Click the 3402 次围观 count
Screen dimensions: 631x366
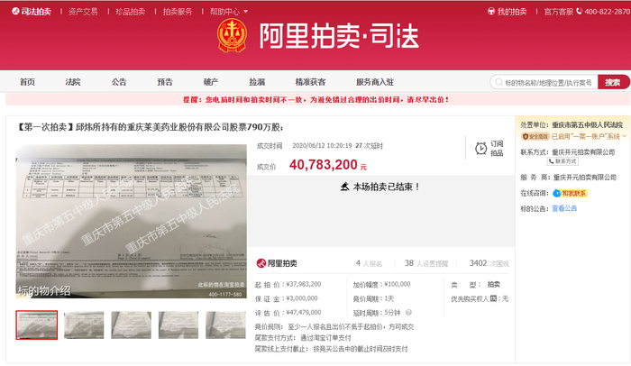coord(489,263)
